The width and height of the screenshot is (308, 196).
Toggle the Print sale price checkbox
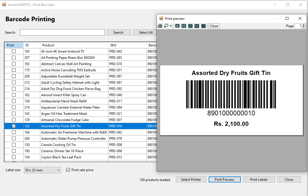point(68,170)
